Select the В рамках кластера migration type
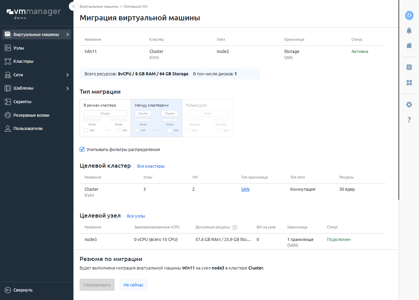 [x=105, y=118]
